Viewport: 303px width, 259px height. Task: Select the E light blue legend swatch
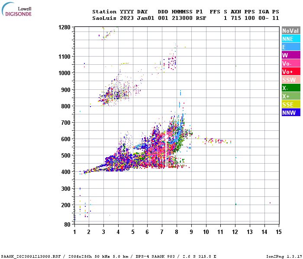coord(291,47)
